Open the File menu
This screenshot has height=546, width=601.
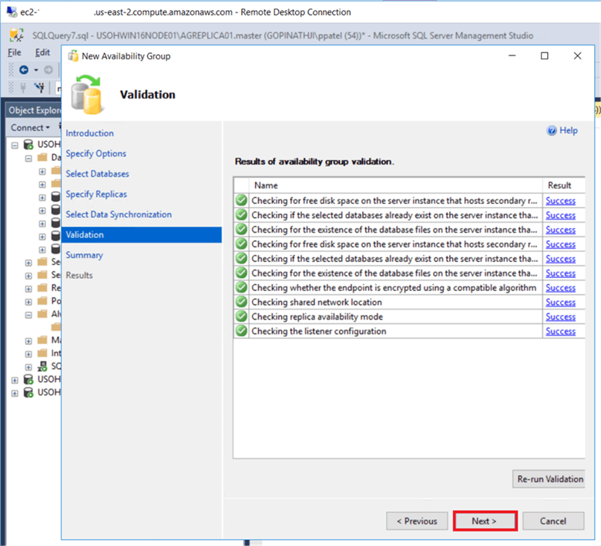point(15,52)
